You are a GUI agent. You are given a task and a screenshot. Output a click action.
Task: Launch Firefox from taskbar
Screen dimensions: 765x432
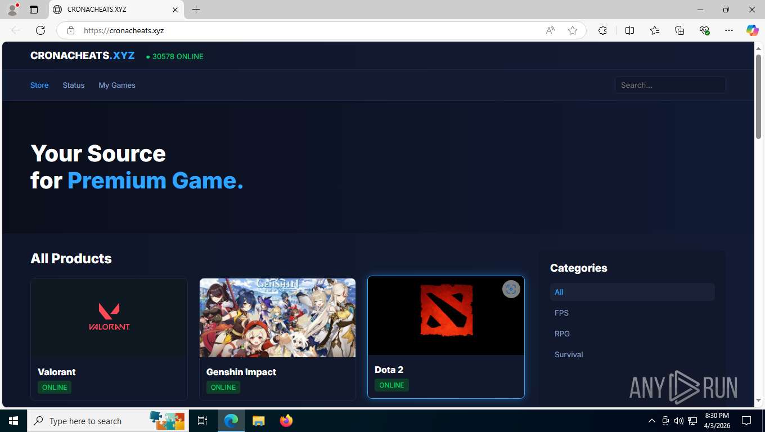click(286, 421)
